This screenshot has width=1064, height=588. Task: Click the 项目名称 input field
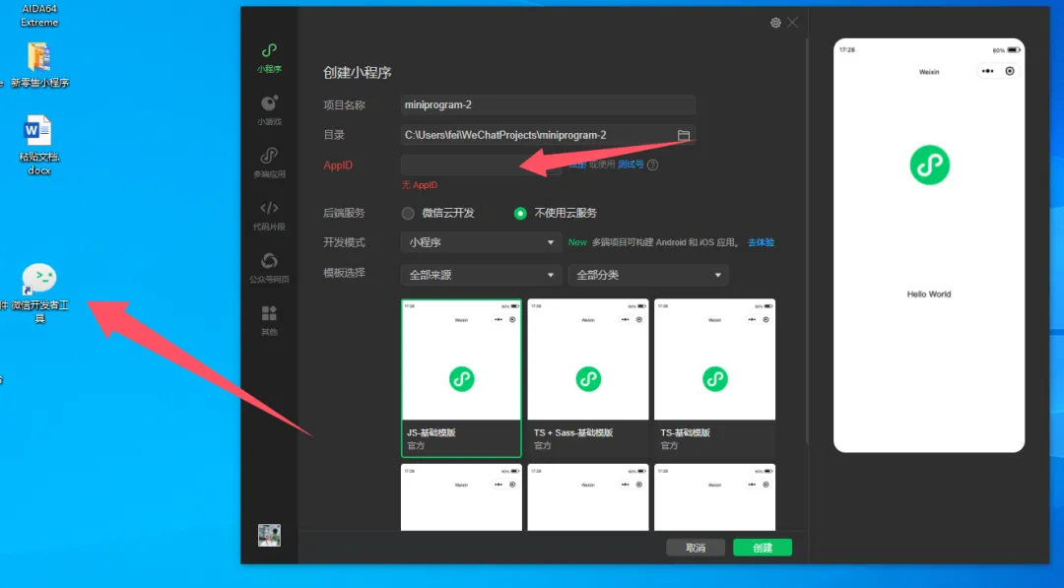point(548,105)
